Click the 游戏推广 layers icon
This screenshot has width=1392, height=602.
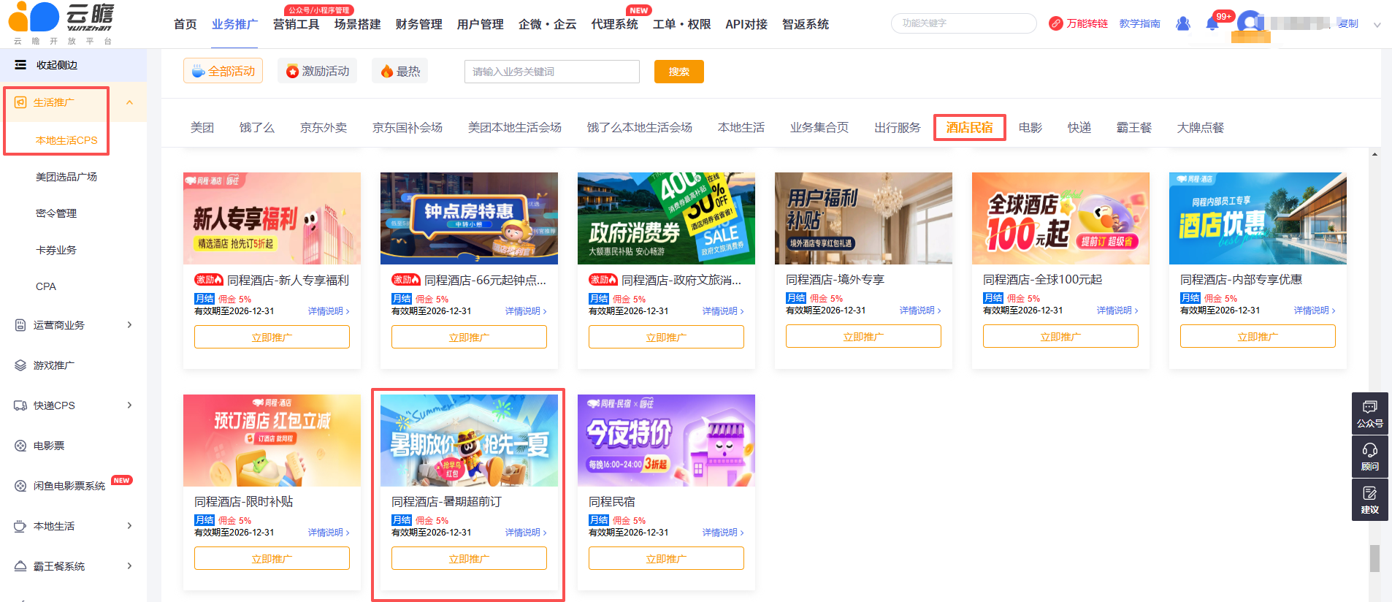point(20,365)
